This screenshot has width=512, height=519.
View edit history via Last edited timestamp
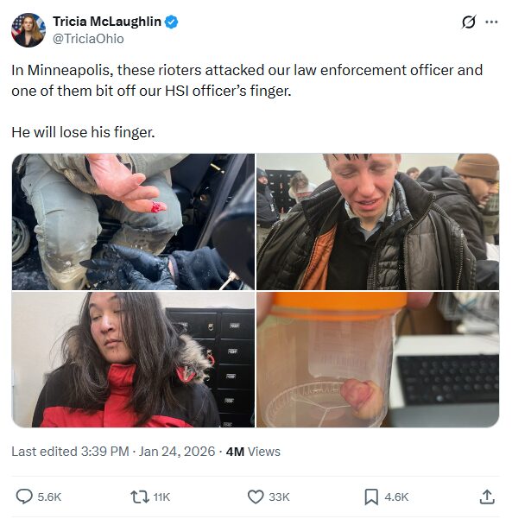coord(113,452)
